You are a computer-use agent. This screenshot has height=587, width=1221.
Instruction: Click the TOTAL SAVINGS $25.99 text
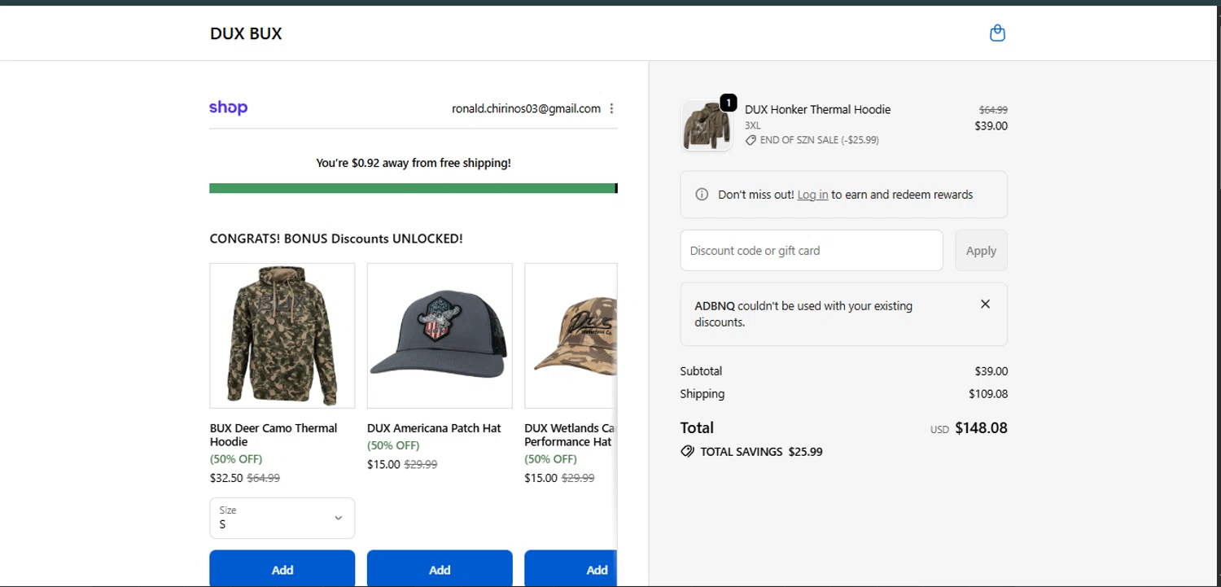click(761, 451)
